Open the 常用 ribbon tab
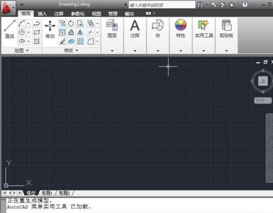This screenshot has width=273, height=213. coord(26,13)
